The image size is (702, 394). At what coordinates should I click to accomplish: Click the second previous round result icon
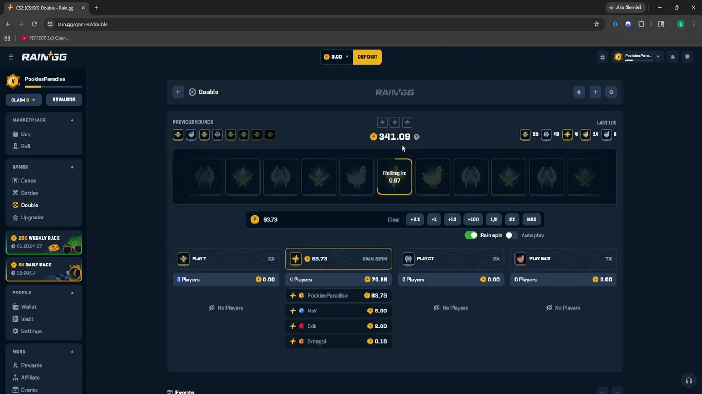191,135
